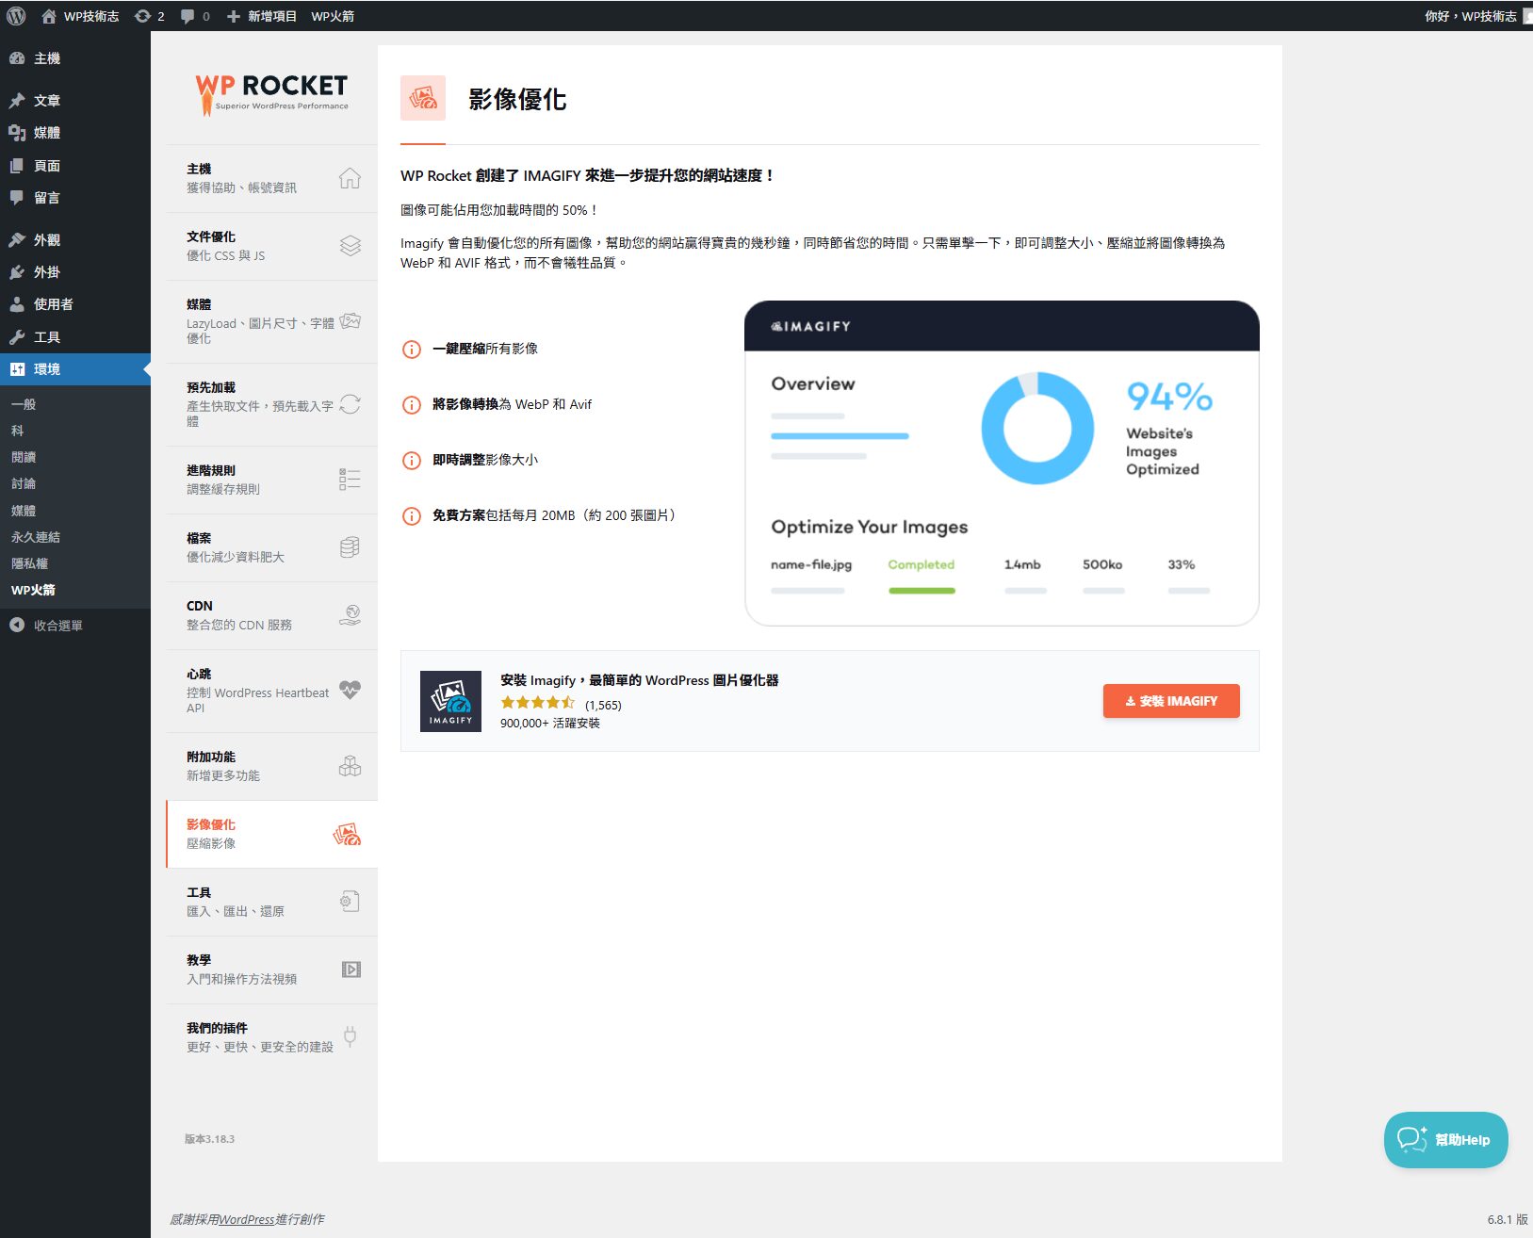Click the file gear icon for WP Rocket 工具
Image resolution: width=1533 pixels, height=1238 pixels.
click(x=350, y=902)
